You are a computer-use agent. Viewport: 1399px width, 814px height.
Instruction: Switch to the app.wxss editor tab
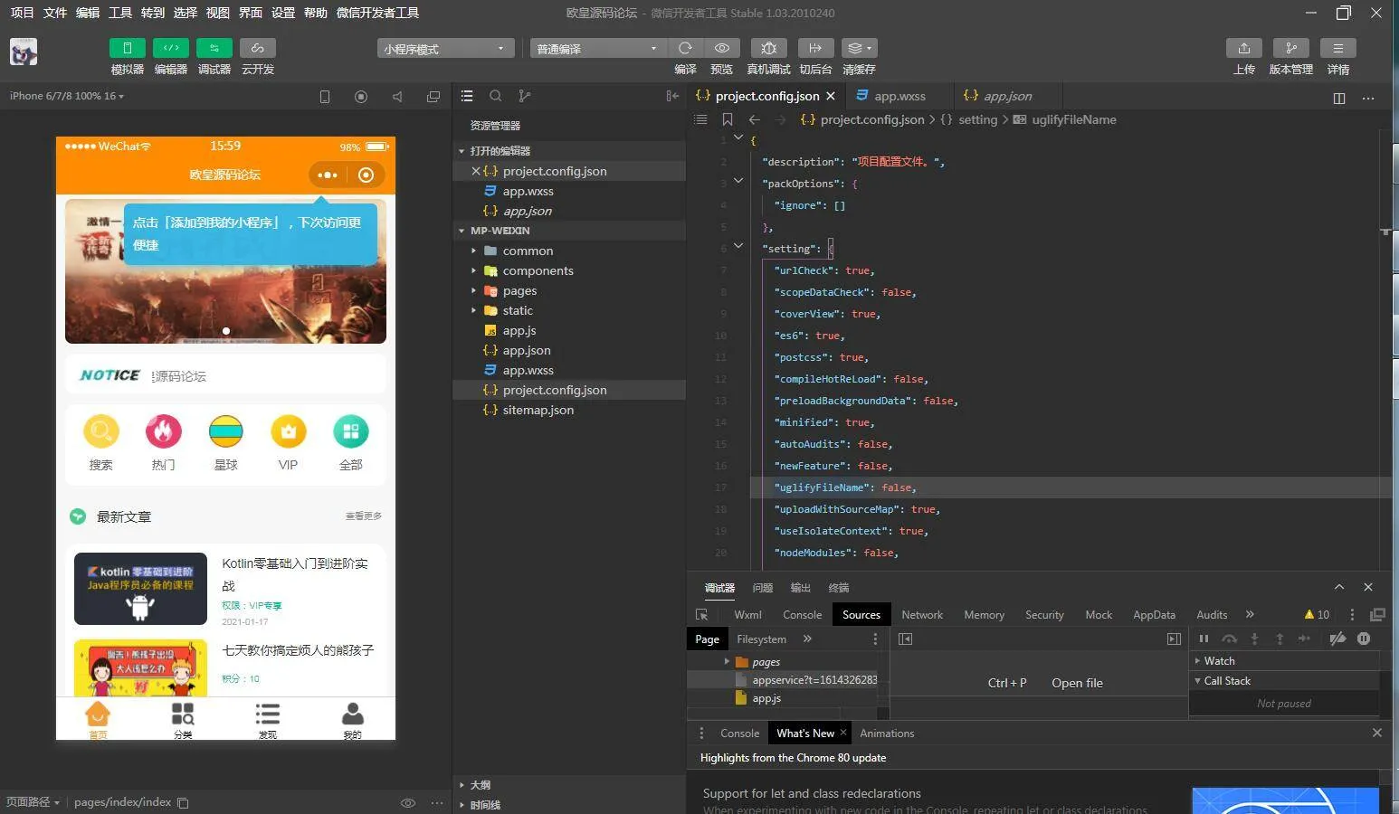(x=899, y=96)
